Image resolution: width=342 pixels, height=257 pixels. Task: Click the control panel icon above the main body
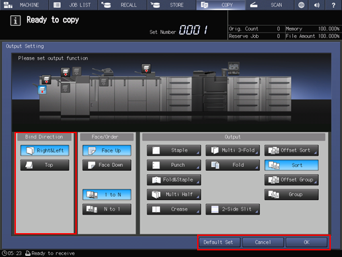234,68
